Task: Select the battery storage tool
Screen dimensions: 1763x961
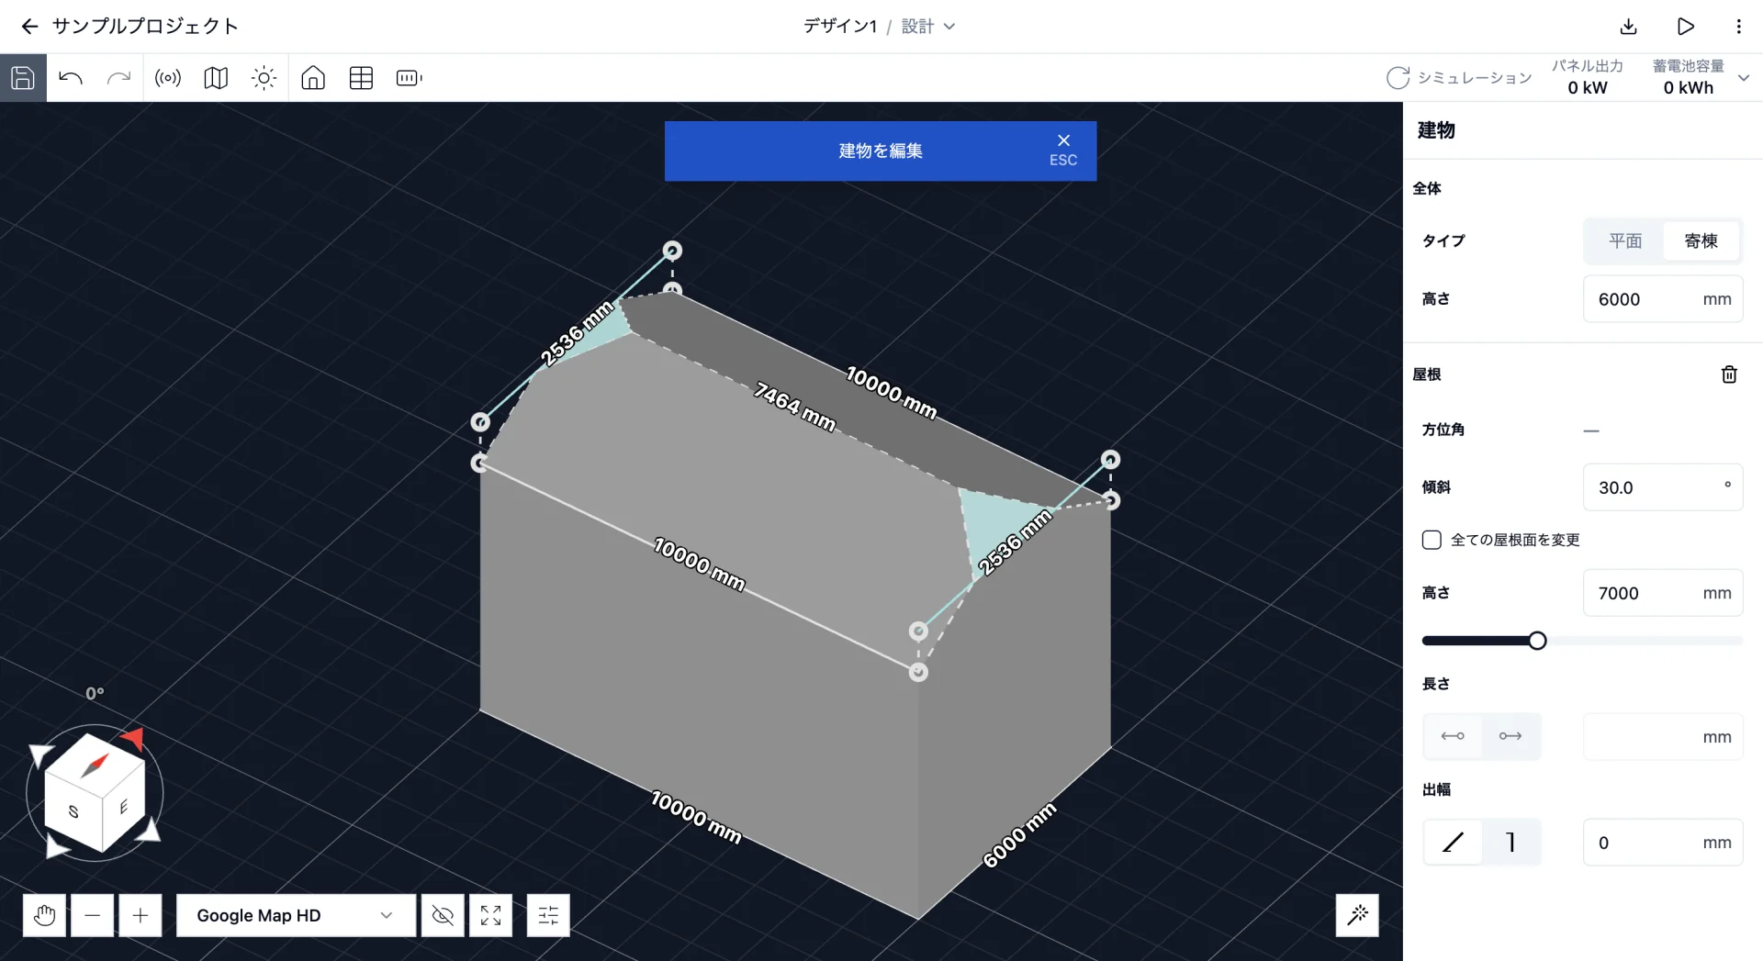Action: (409, 78)
